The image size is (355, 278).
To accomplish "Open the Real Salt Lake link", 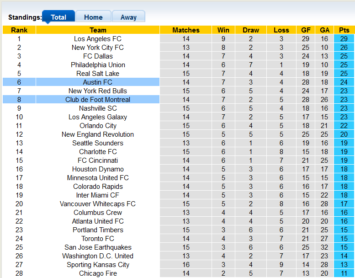I will [x=98, y=74].
